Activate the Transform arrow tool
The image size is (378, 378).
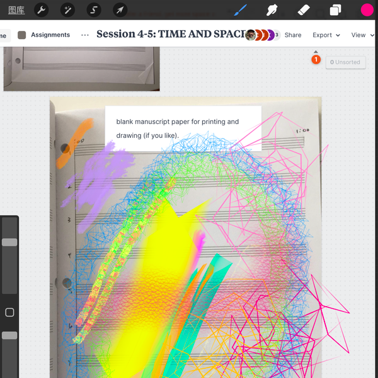(120, 10)
